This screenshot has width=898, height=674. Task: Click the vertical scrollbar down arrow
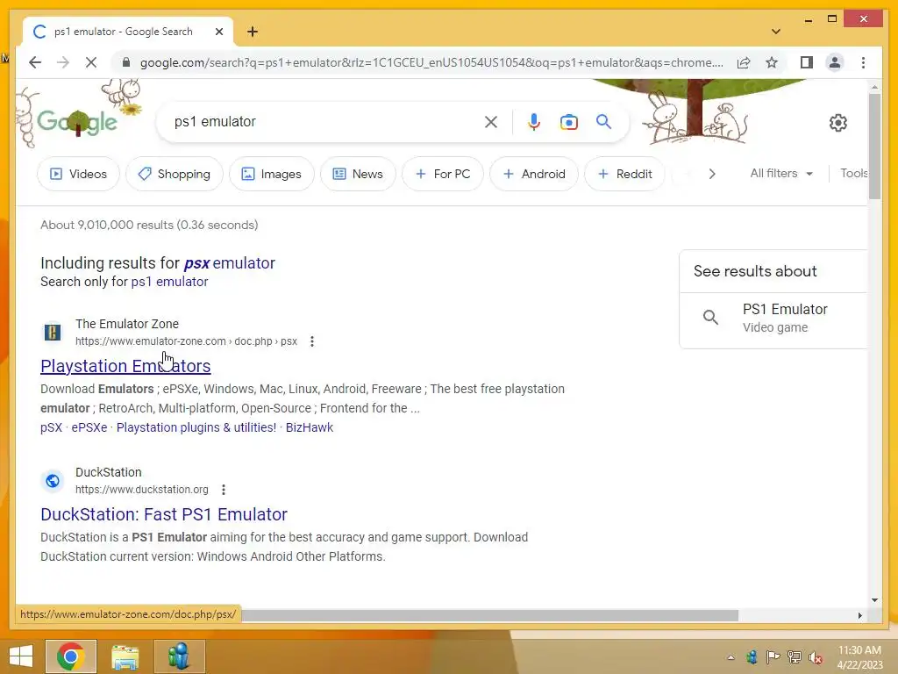[874, 600]
